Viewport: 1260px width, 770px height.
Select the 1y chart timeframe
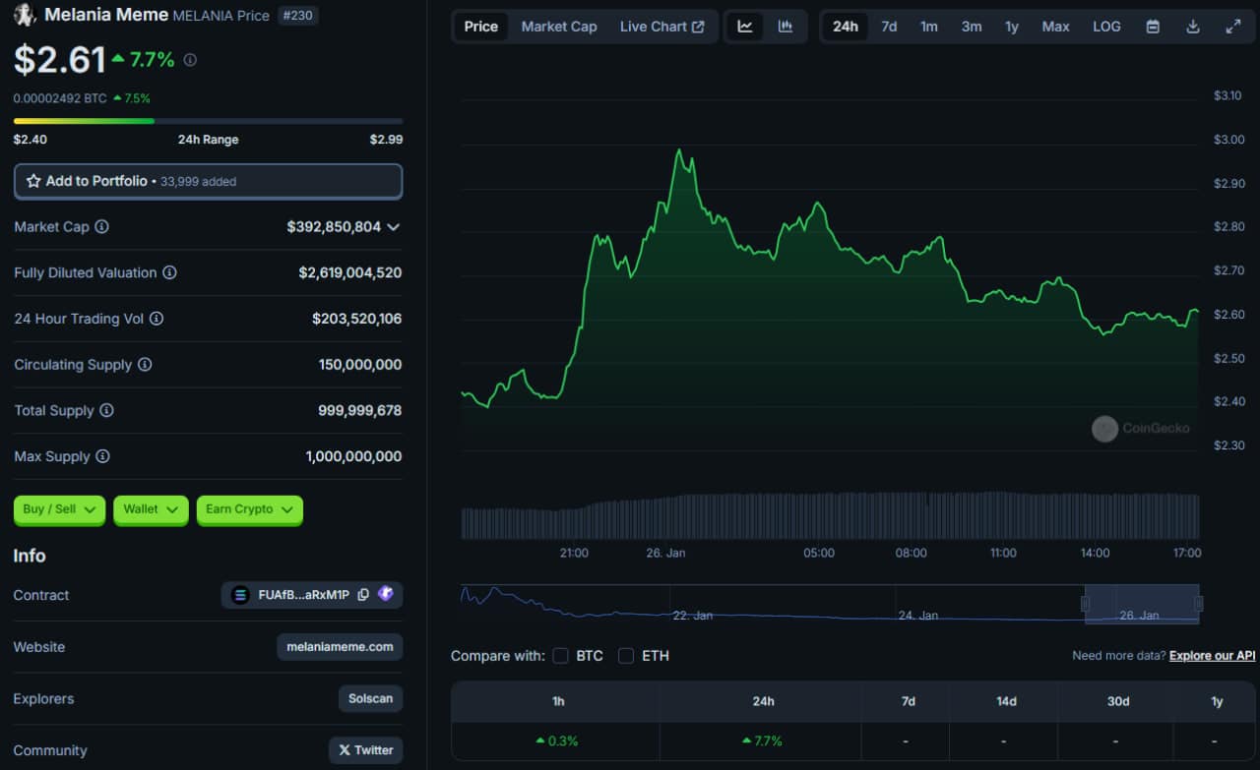pyautogui.click(x=1012, y=27)
